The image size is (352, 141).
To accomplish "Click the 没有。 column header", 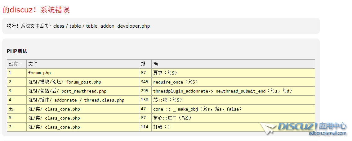I will [15, 64].
